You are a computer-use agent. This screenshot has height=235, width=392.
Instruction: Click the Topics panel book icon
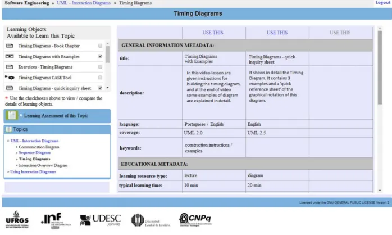9,129
